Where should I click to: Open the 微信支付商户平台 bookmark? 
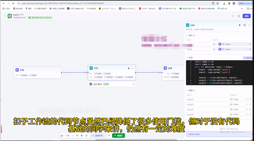click(x=187, y=9)
